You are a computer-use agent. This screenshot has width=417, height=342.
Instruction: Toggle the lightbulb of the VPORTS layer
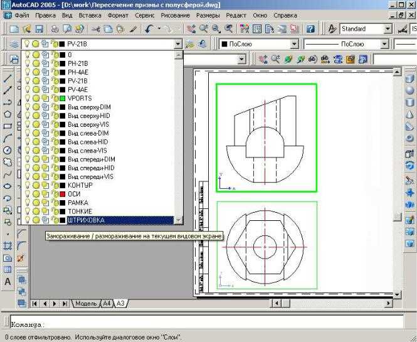pyautogui.click(x=28, y=99)
